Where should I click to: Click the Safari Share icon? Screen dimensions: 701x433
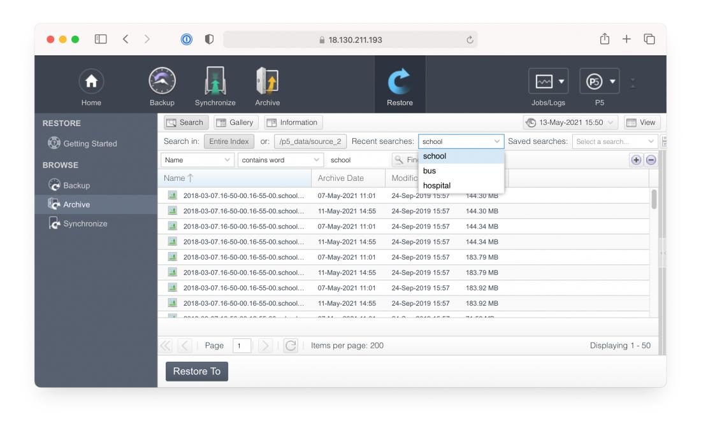pos(604,39)
